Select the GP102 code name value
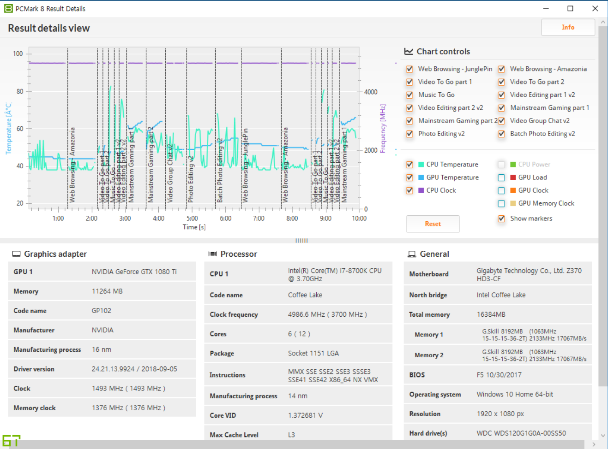Viewport: 608px width, 449px height. click(101, 311)
